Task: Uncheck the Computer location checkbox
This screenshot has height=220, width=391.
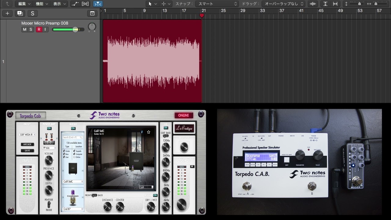Action: pyautogui.click(x=74, y=154)
